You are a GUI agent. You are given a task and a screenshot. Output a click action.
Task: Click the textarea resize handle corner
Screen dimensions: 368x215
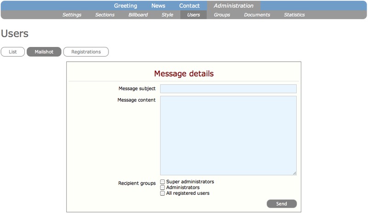point(294,173)
